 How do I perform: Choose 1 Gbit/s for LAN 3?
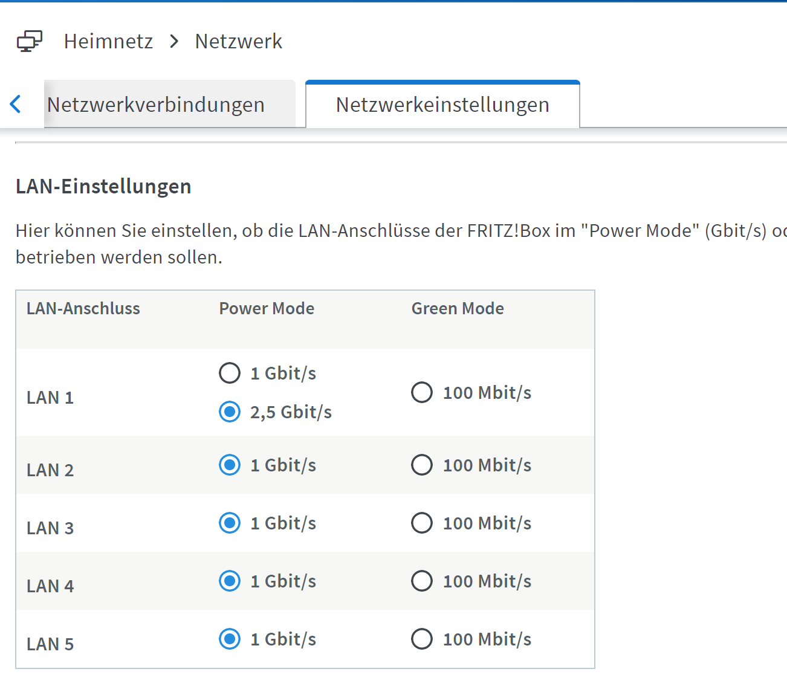(230, 523)
